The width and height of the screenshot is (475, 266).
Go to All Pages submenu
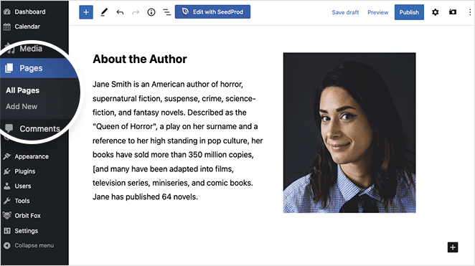click(x=23, y=90)
